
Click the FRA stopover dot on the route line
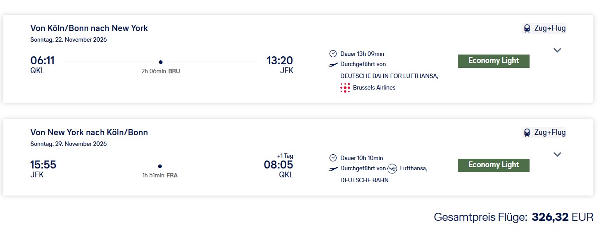point(160,166)
